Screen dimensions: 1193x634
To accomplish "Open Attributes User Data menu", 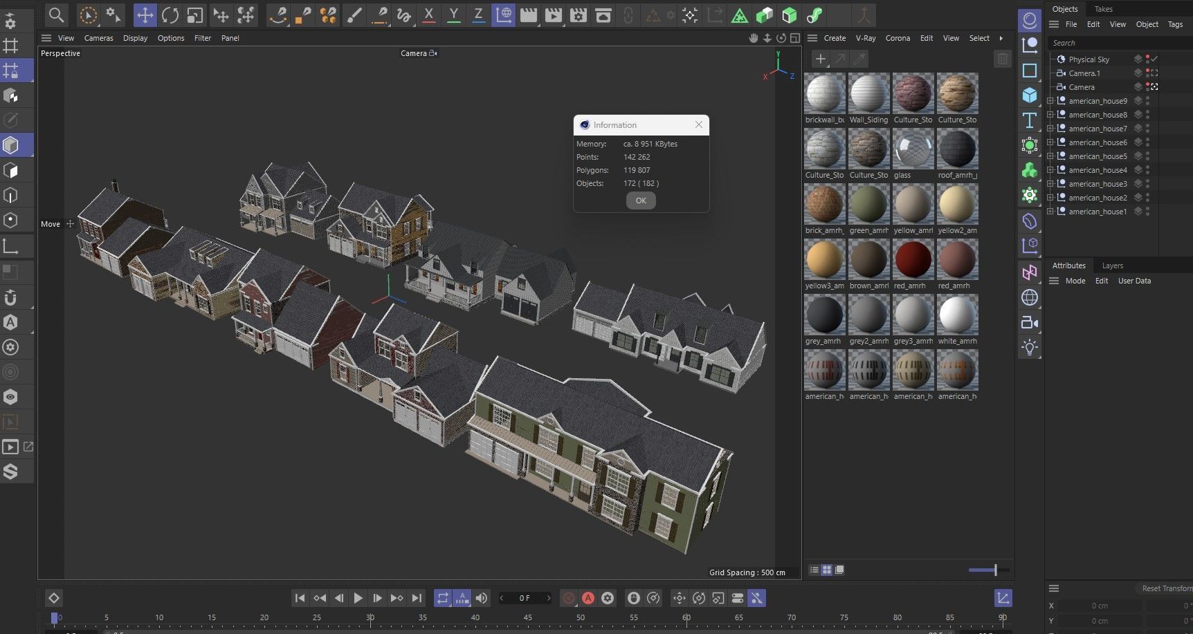I will [x=1134, y=281].
